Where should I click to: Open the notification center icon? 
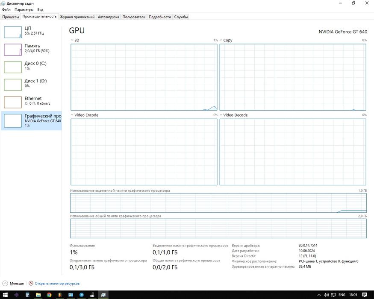365,295
